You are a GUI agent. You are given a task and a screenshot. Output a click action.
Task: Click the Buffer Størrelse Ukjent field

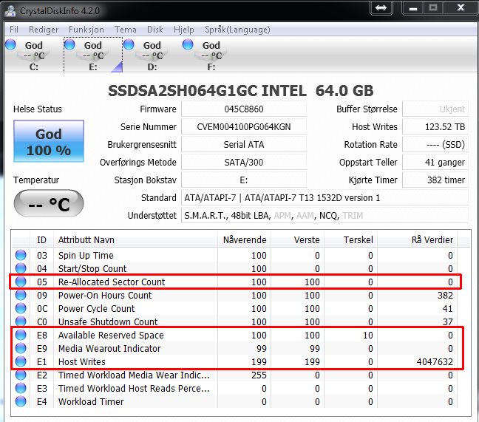(435, 109)
